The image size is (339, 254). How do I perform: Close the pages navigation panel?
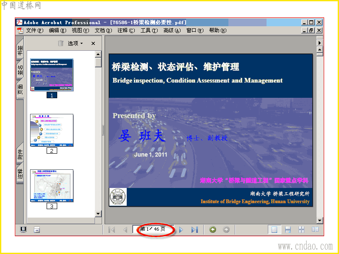[93, 44]
